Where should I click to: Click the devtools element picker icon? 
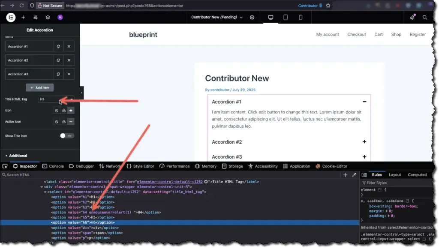pyautogui.click(x=5, y=166)
